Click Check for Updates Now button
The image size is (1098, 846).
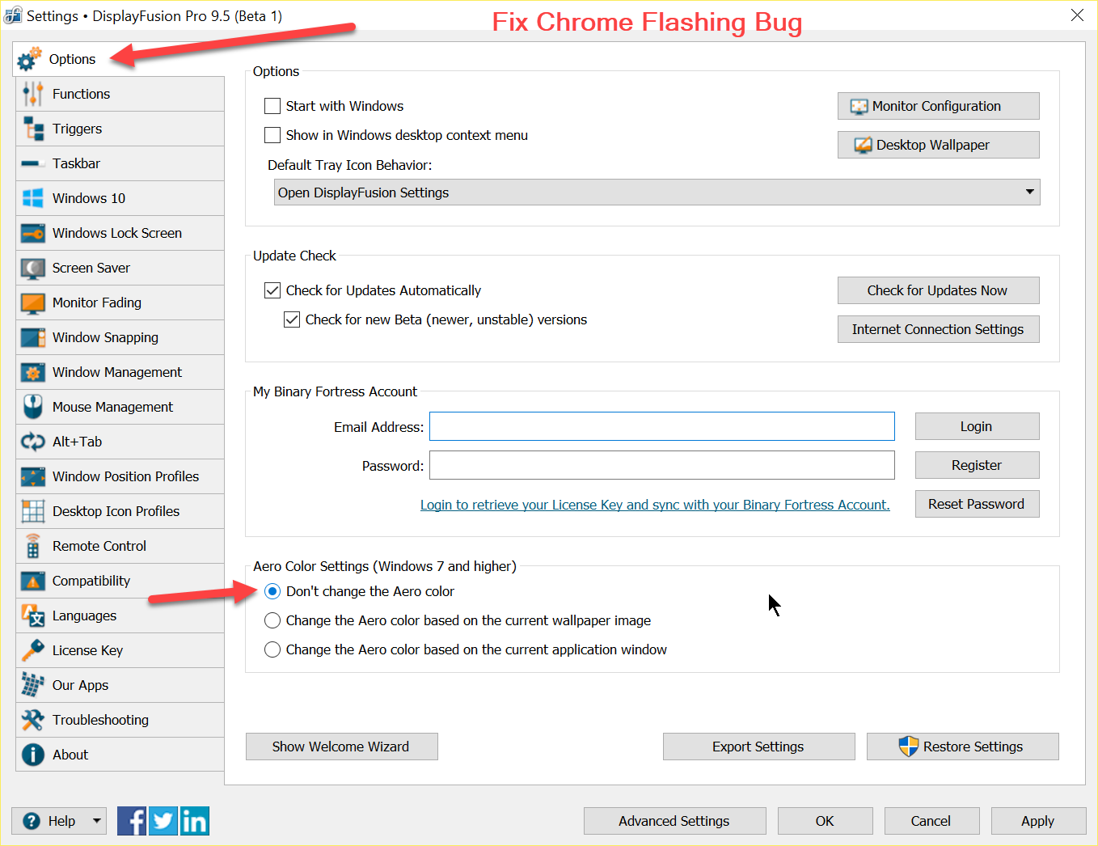(938, 290)
